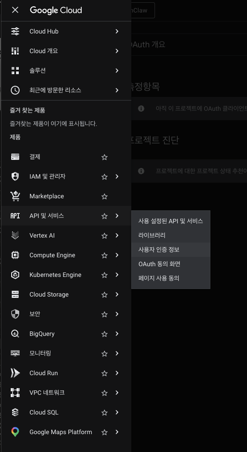247x452 pixels.
Task: Expand 최근에 방문한 리소스 submenu arrow
Action: click(x=117, y=90)
